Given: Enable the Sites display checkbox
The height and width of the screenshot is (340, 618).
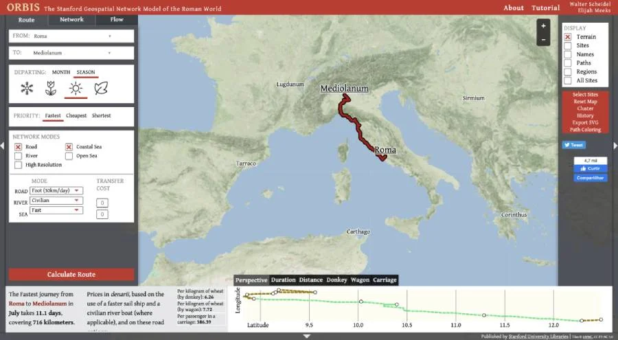Looking at the screenshot, I should pos(568,45).
